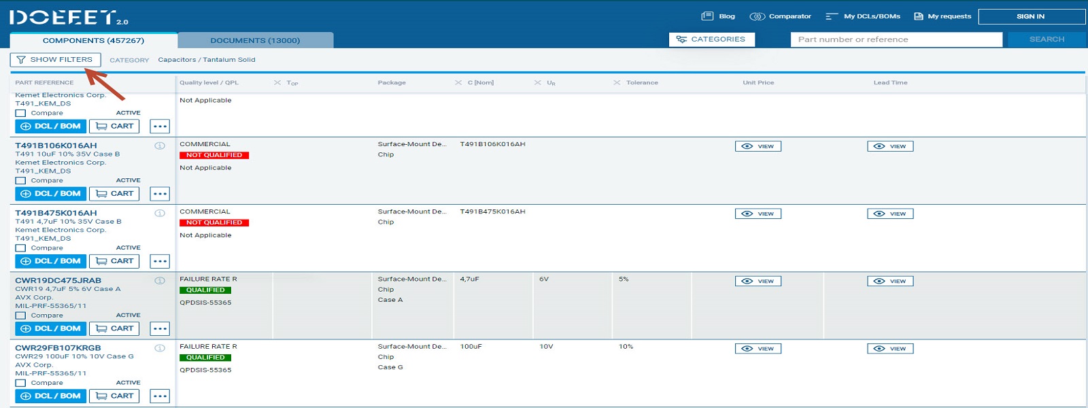View lead time for T491B475K016AH

point(890,214)
